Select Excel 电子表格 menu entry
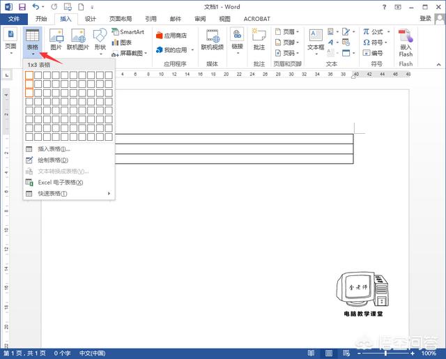This screenshot has height=359, width=446. pos(60,182)
